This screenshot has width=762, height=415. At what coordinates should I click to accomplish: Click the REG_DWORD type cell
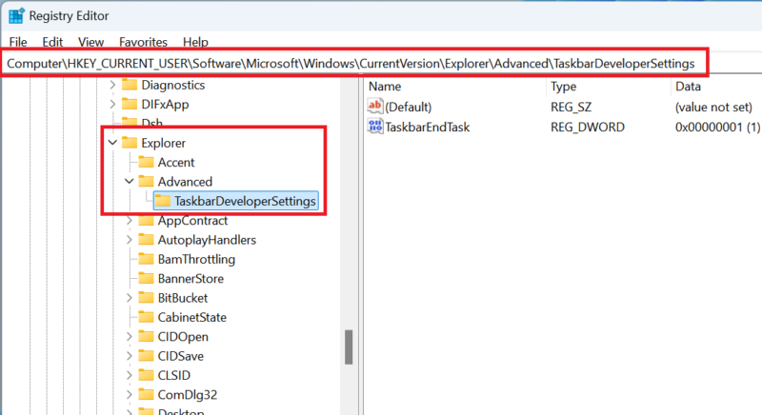point(587,128)
